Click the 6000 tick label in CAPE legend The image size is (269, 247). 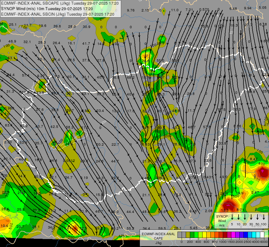264,242
